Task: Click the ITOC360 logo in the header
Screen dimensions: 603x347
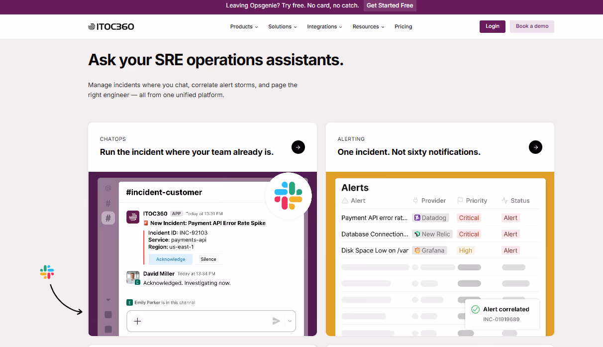Action: [x=111, y=27]
